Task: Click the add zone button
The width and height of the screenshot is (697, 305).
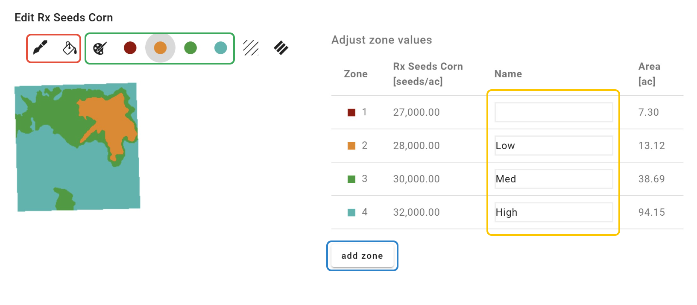Action: point(362,256)
